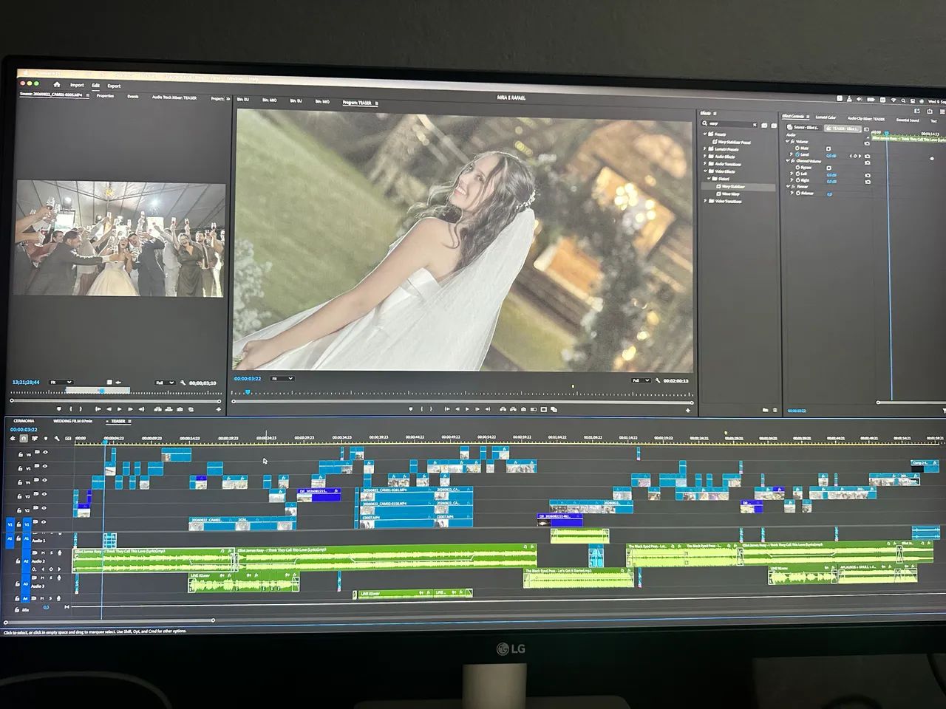The height and width of the screenshot is (709, 946).
Task: Open the Lumetri Color panel tab
Action: (x=826, y=117)
